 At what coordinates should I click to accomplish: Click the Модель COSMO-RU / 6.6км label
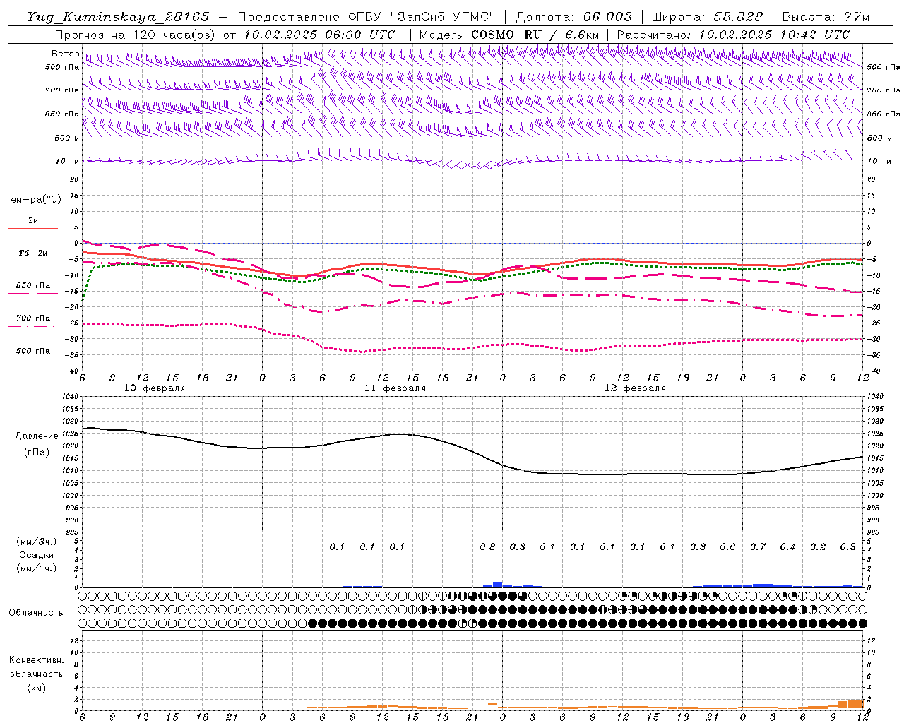point(509,35)
